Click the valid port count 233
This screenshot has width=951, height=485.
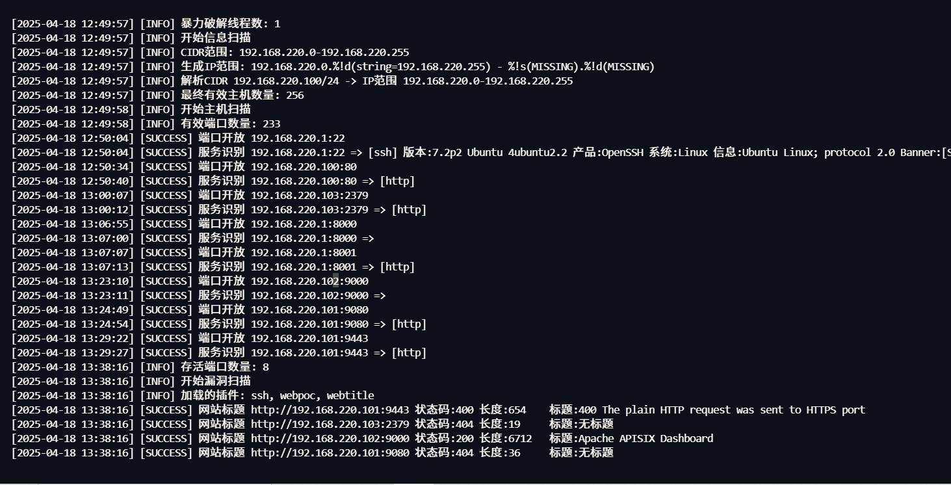[x=271, y=124]
